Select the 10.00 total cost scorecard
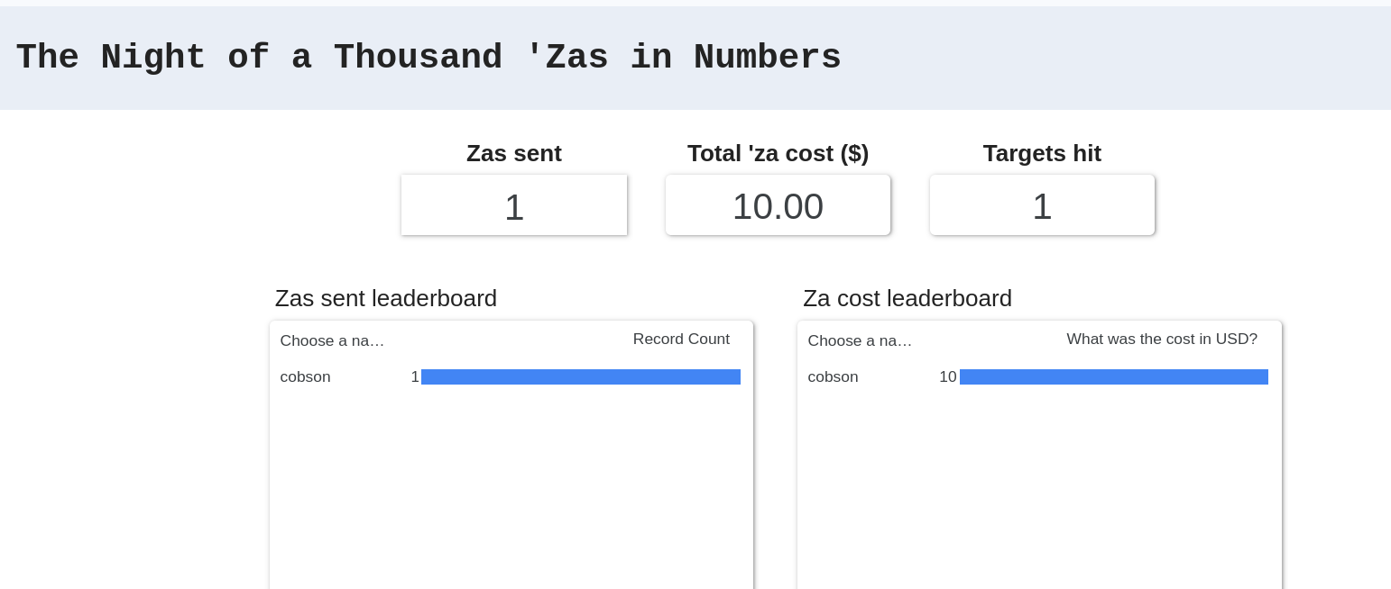The image size is (1391, 589). point(778,206)
